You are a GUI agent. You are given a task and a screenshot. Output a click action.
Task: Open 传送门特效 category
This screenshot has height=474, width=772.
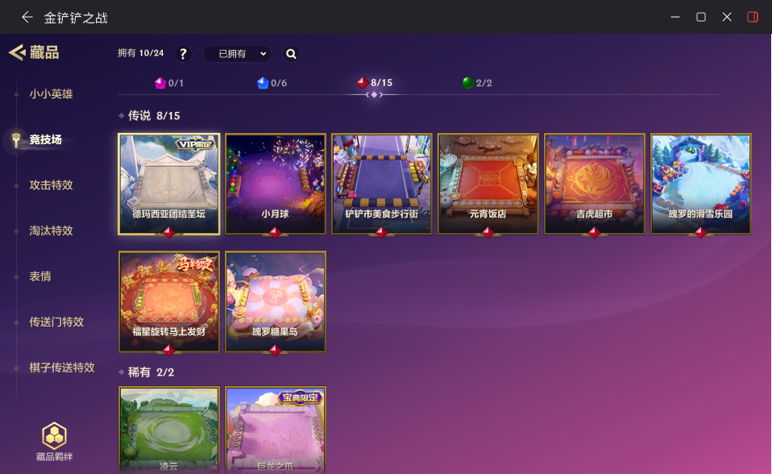tap(56, 322)
